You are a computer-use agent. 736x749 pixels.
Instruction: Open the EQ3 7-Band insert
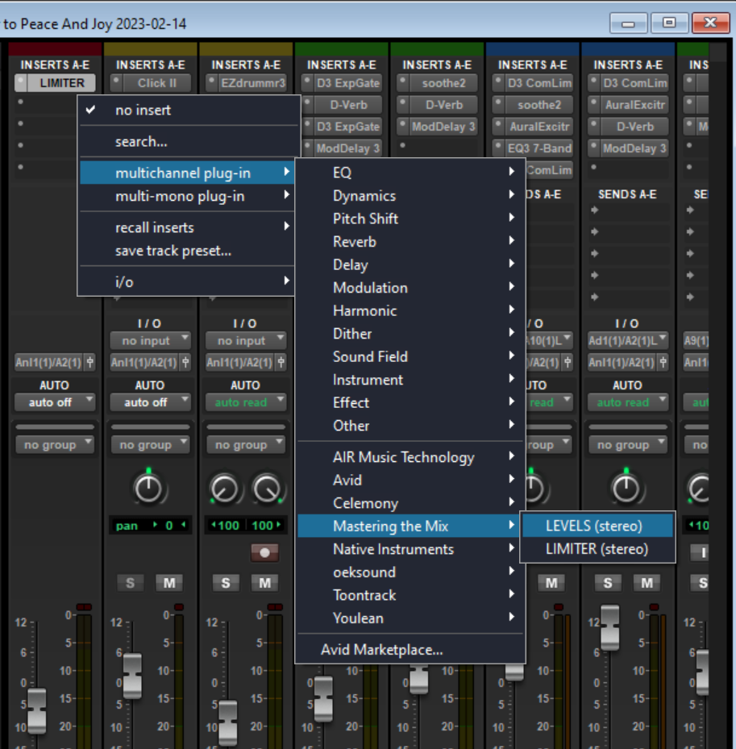point(539,148)
